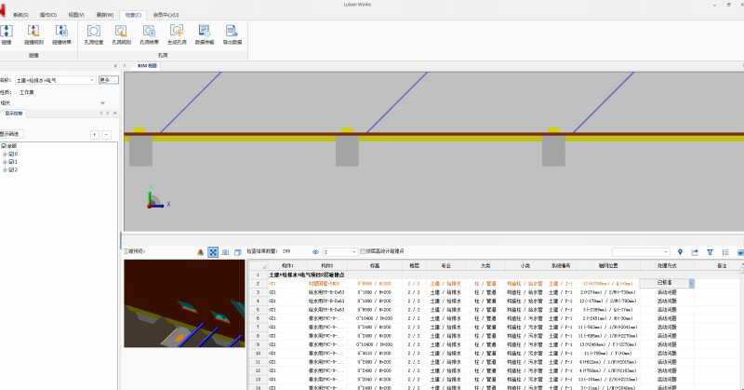This screenshot has height=390, width=744.
Task: Toggle checkbox for tree item 0
Action: tap(11, 154)
